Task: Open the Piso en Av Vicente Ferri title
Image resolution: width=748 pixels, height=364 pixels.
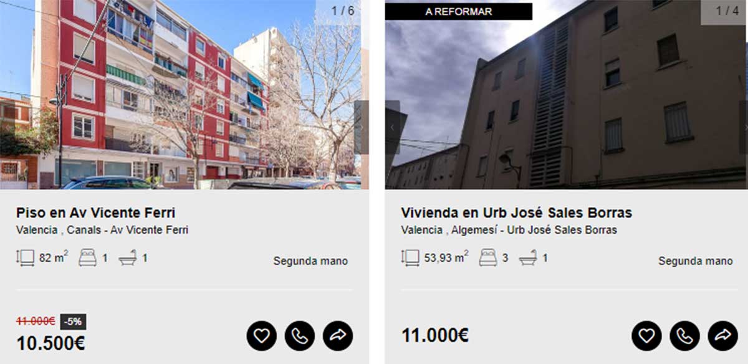Action: 95,213
